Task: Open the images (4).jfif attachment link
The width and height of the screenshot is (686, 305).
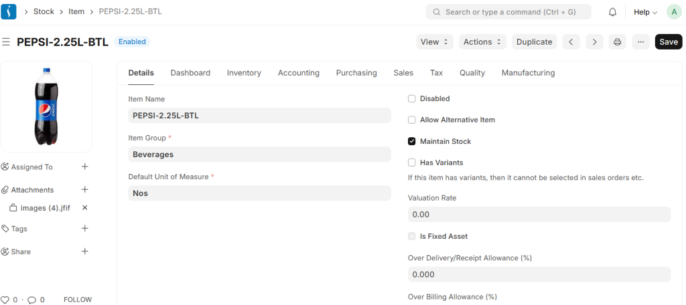Action: pos(45,208)
